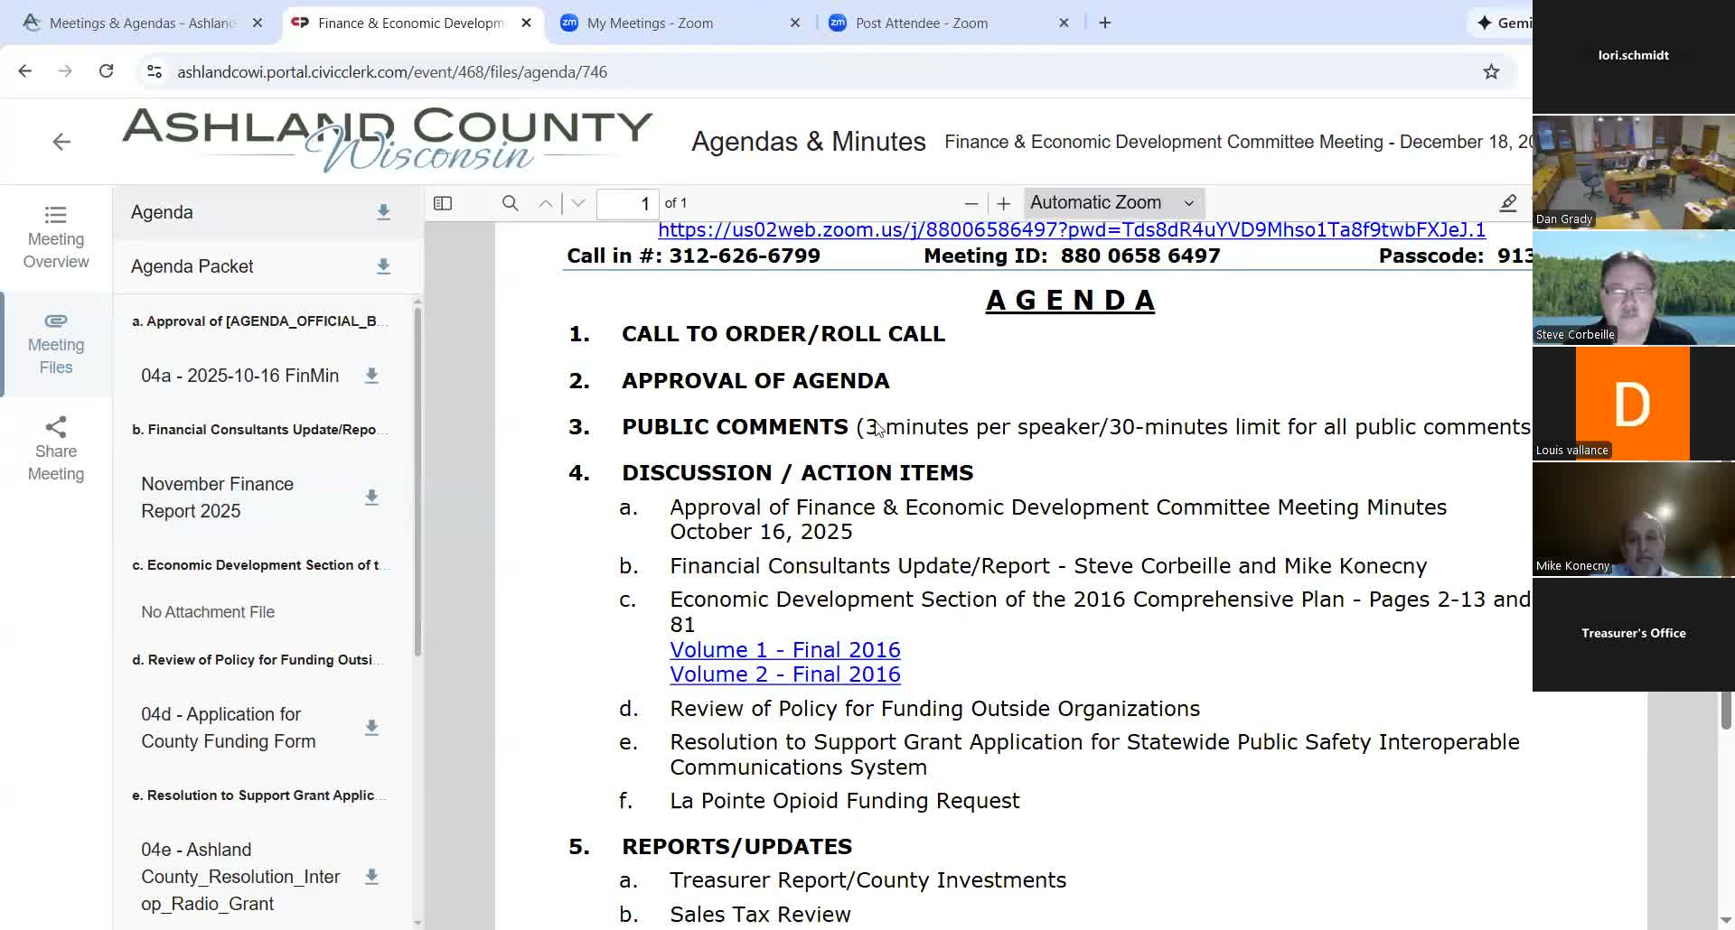Open Meeting Overview panel
This screenshot has width=1735, height=930.
pos(55,237)
